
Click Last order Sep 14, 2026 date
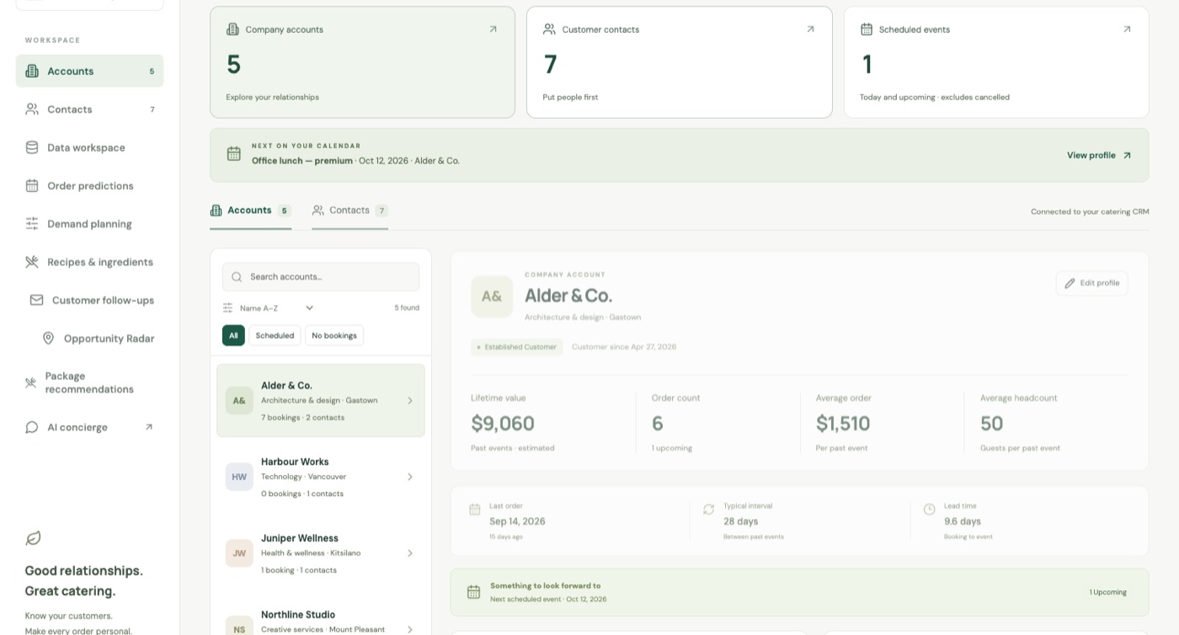pos(517,521)
